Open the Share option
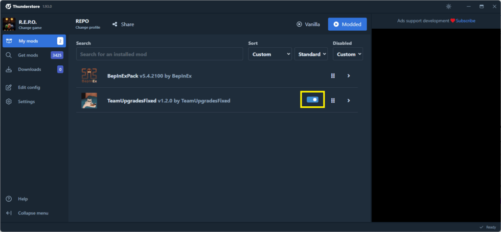This screenshot has width=501, height=232. (x=123, y=24)
